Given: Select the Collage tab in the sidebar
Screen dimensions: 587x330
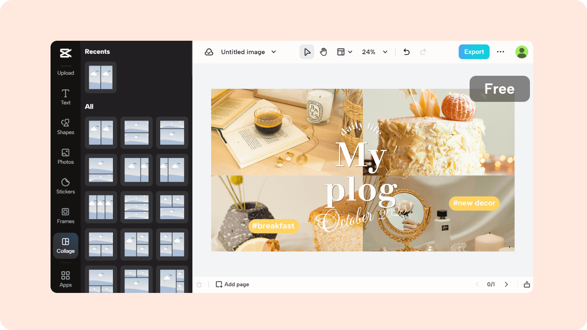Looking at the screenshot, I should (66, 246).
